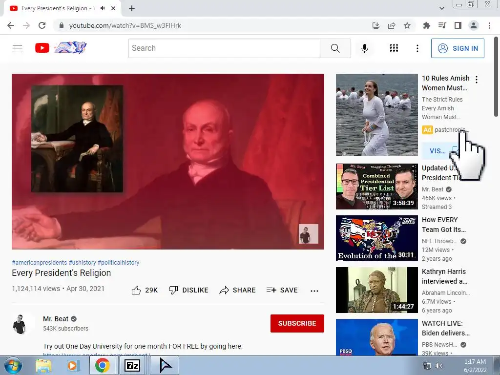Share this page icon in address bar
The width and height of the screenshot is (500, 375).
click(392, 25)
